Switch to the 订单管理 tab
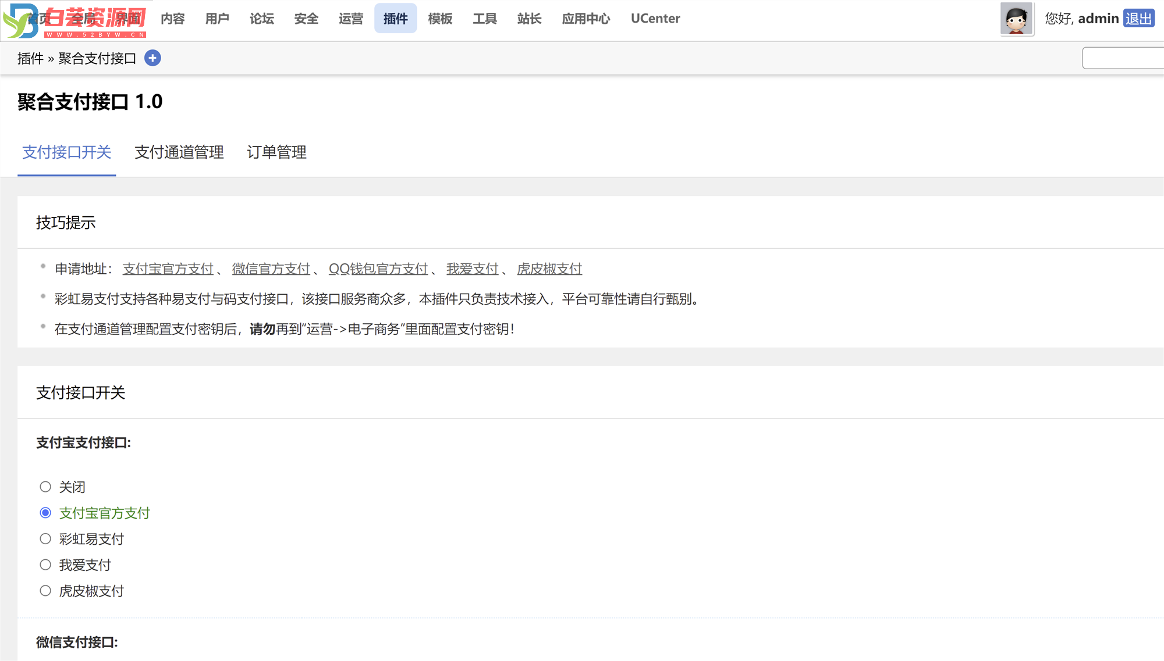Image resolution: width=1164 pixels, height=661 pixels. (276, 152)
